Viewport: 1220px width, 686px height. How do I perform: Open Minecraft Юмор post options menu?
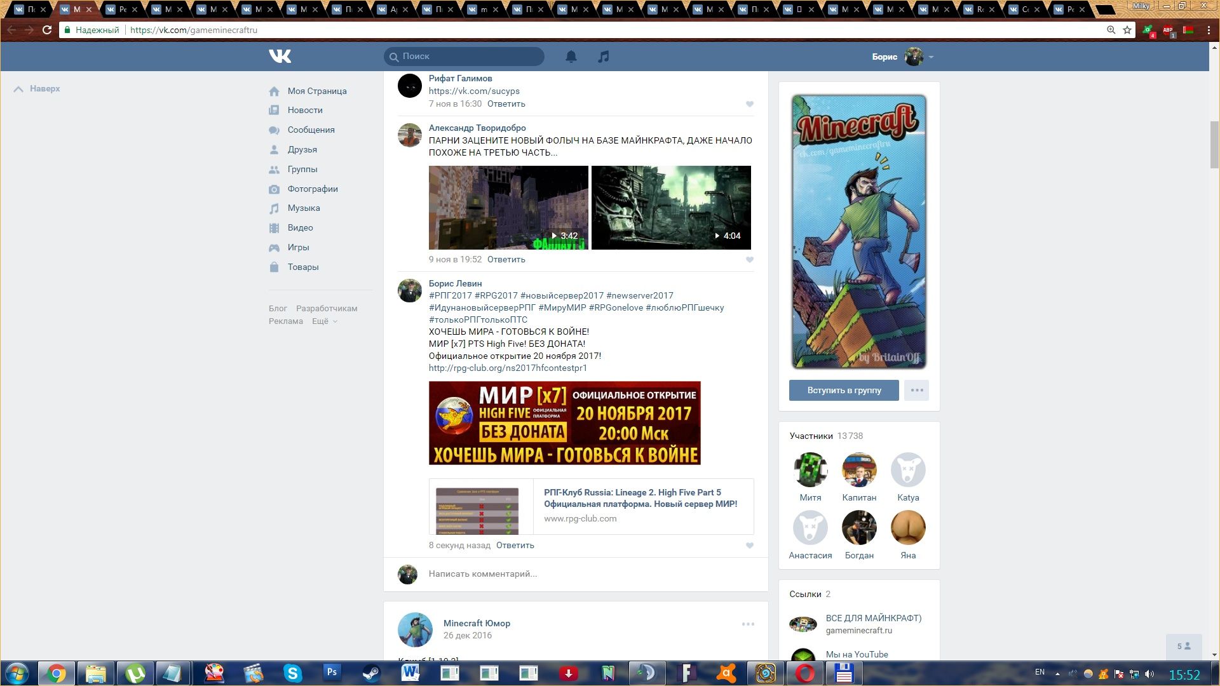[748, 624]
